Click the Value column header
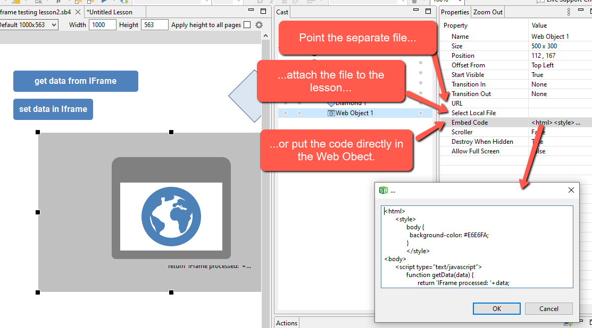This screenshot has width=592, height=328. 539,25
